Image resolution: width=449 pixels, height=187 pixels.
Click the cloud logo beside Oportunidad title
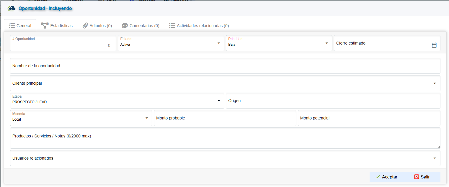pos(12,9)
